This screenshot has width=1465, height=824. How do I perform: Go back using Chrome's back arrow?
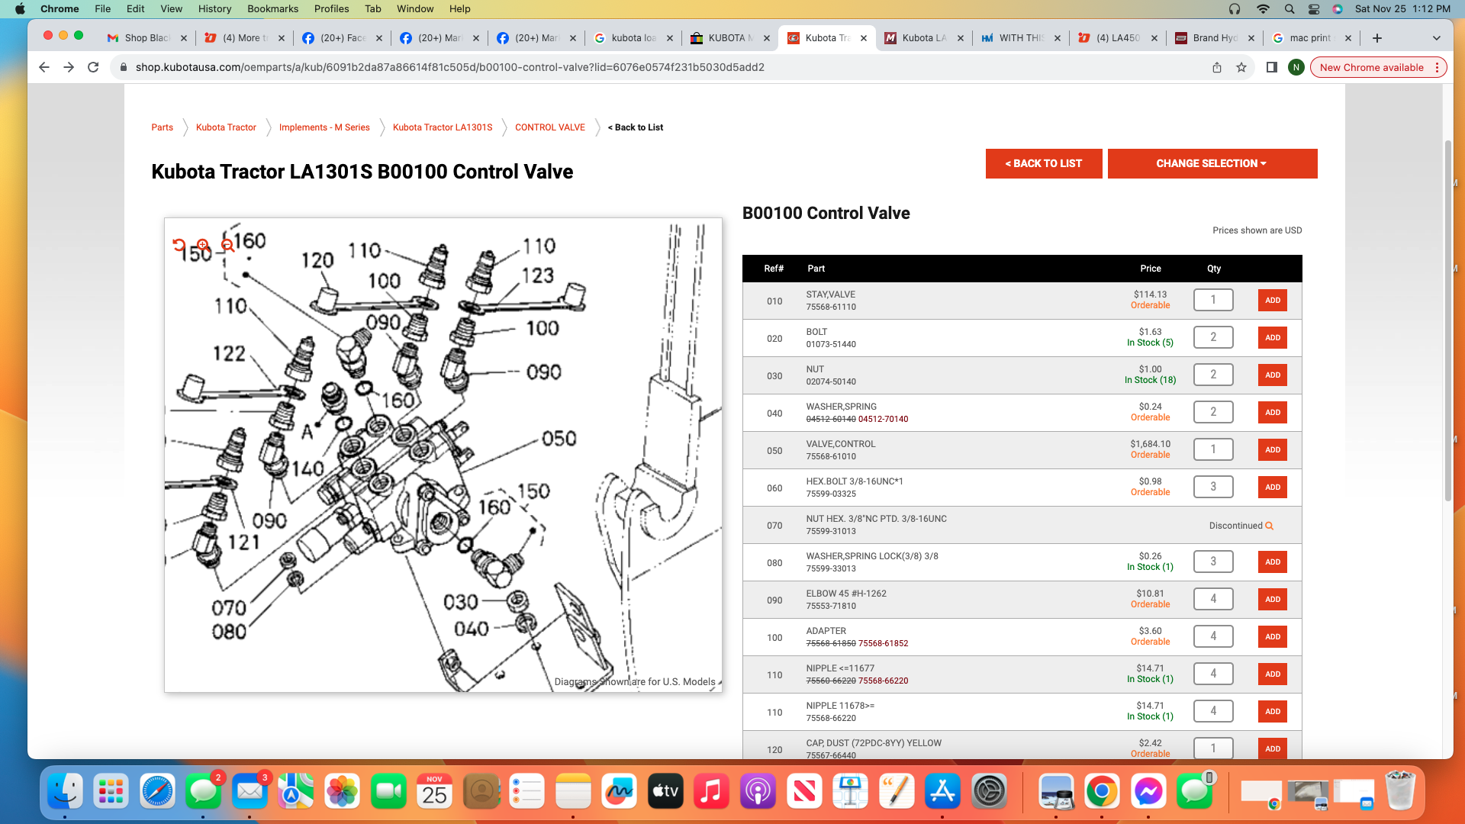click(44, 67)
